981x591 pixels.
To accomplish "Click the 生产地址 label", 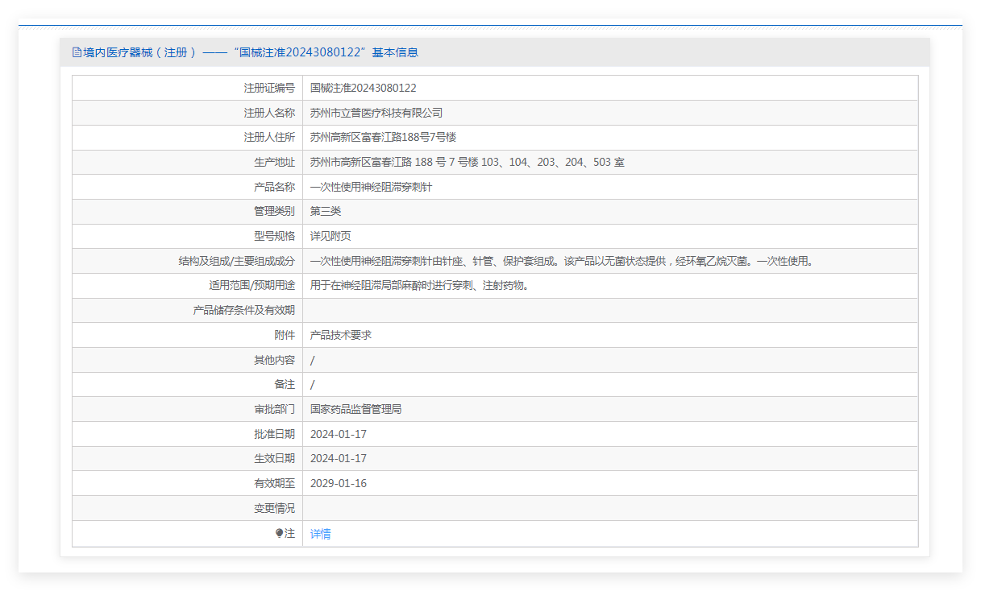I will [x=274, y=162].
